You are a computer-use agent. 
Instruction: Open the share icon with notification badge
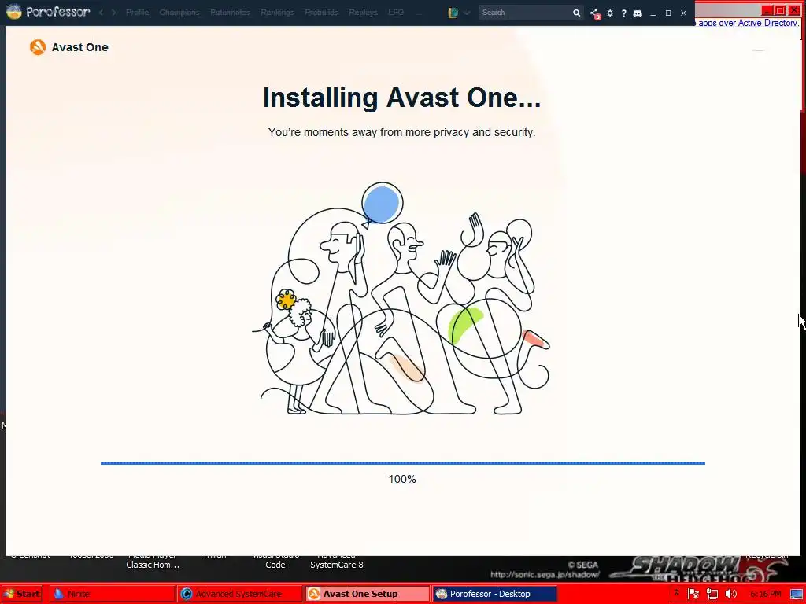coord(595,13)
